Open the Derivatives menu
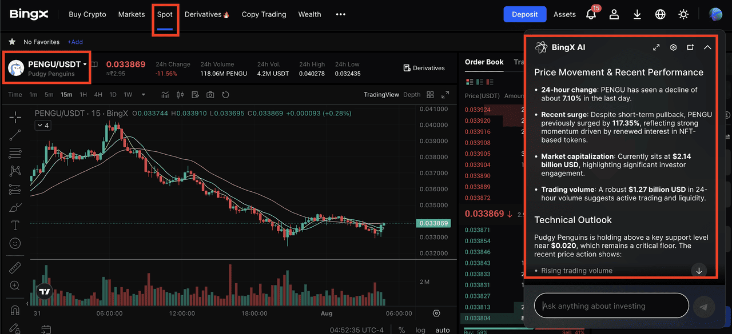Viewport: 732px width, 334px height. click(207, 14)
